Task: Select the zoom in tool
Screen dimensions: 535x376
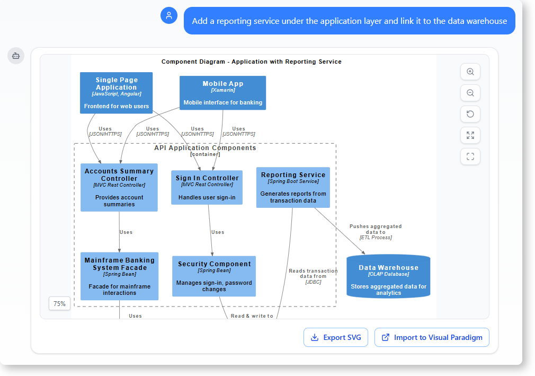Action: (470, 72)
